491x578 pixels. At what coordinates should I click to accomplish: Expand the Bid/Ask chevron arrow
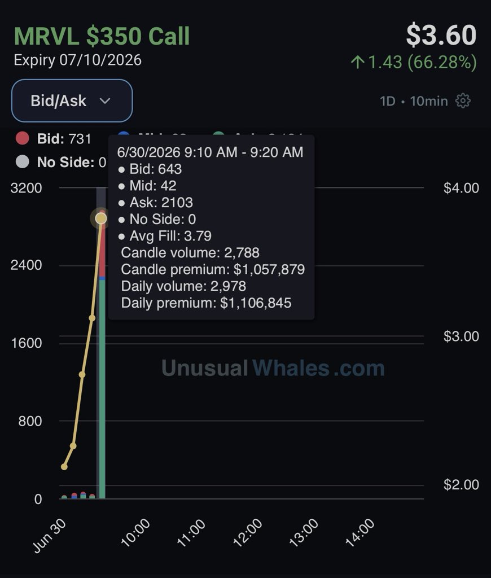point(105,101)
